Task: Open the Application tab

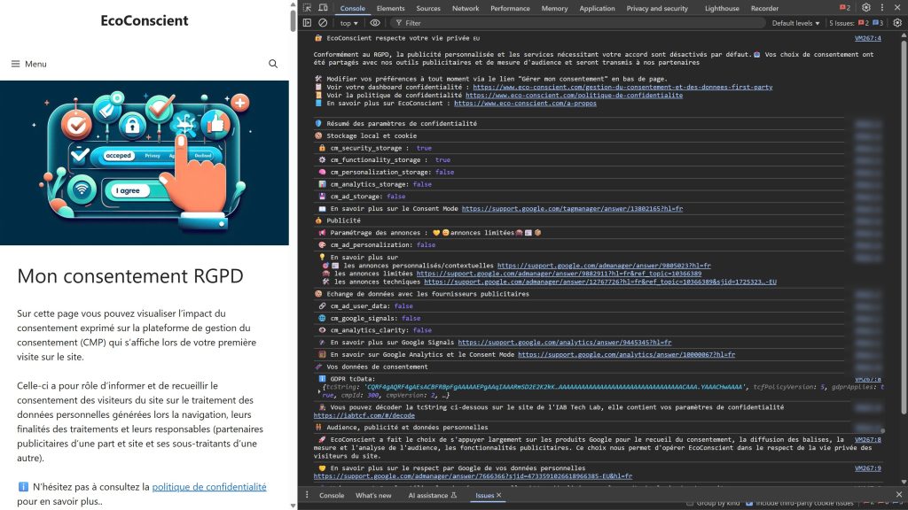Action: tap(597, 8)
